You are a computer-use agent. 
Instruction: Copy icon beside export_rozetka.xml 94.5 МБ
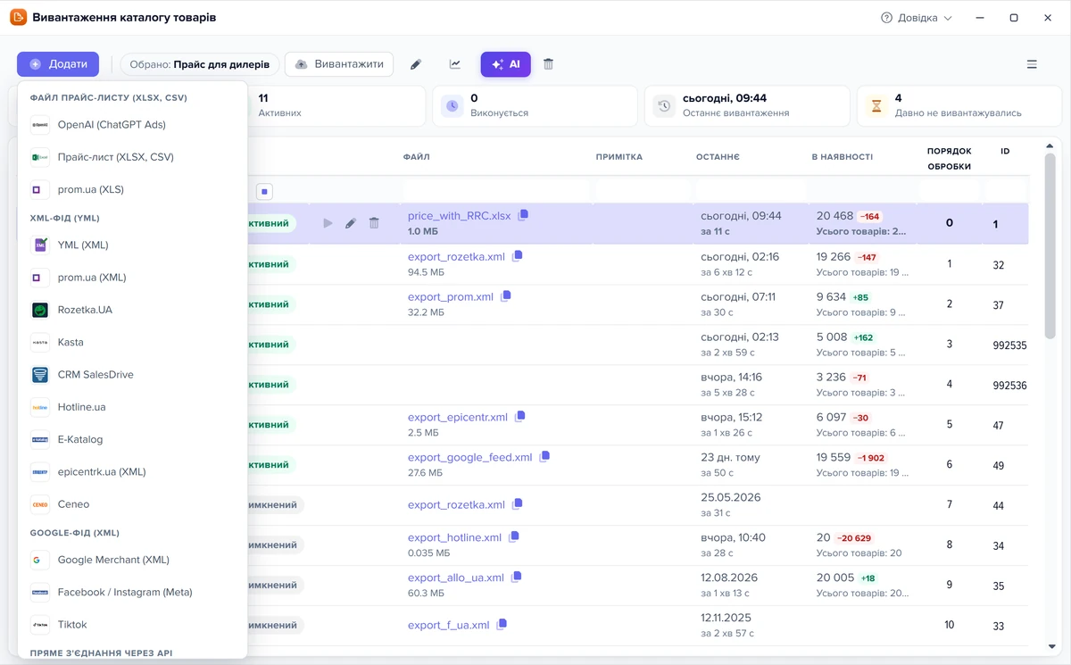(518, 256)
